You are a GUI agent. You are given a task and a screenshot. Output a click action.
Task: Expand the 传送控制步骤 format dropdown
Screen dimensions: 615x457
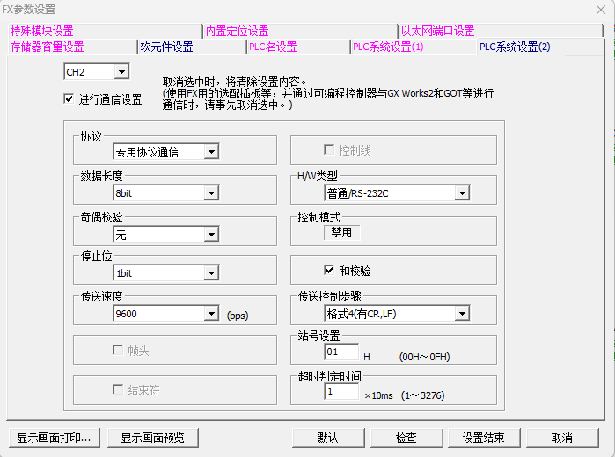(x=461, y=314)
